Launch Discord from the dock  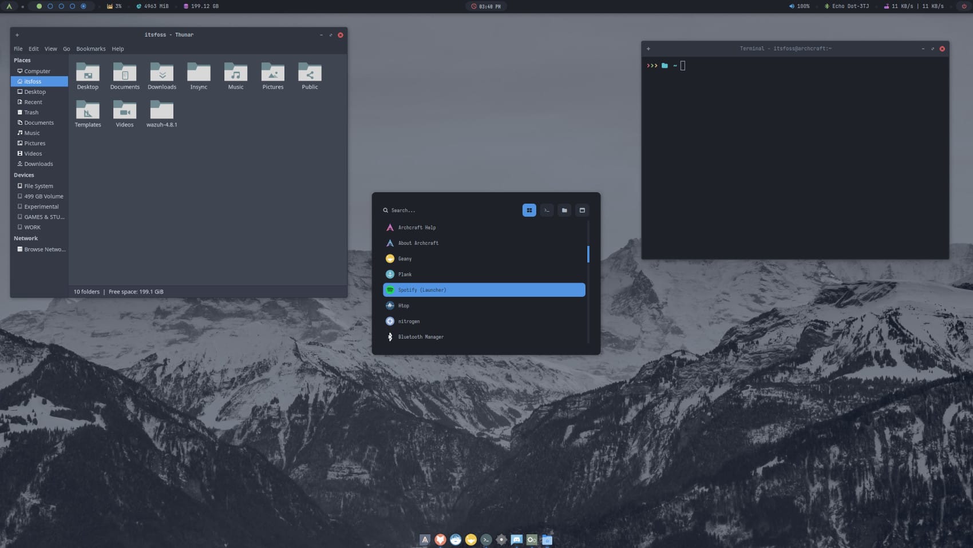[x=516, y=539]
